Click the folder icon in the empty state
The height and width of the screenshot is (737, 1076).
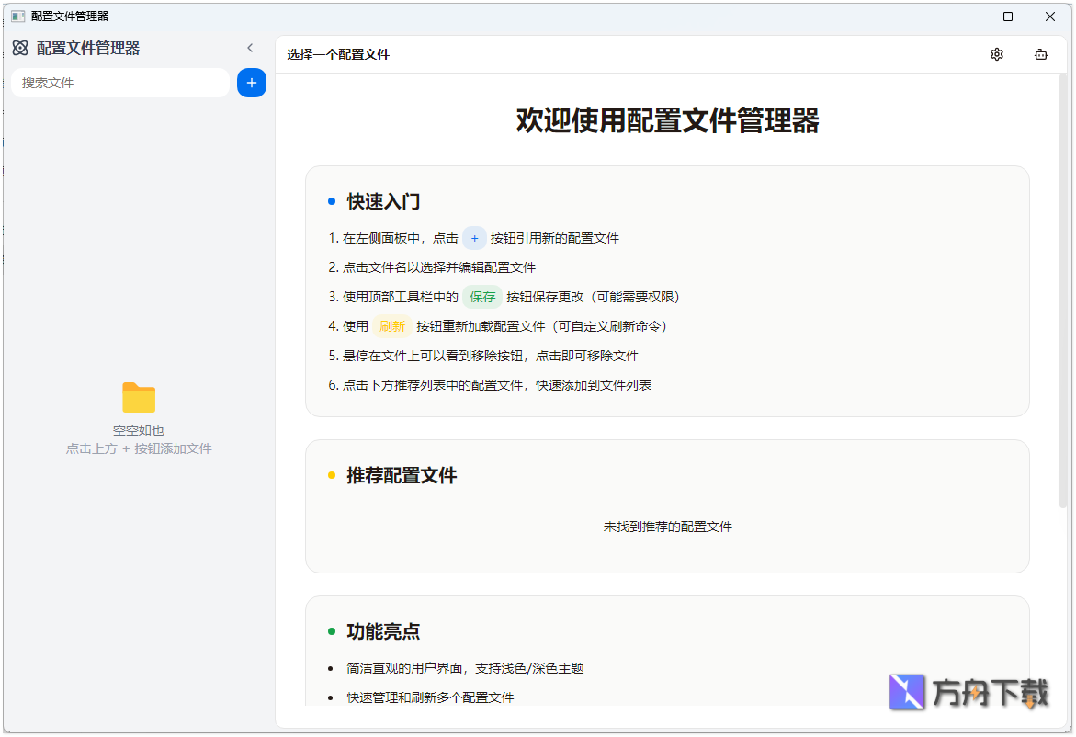tap(139, 398)
